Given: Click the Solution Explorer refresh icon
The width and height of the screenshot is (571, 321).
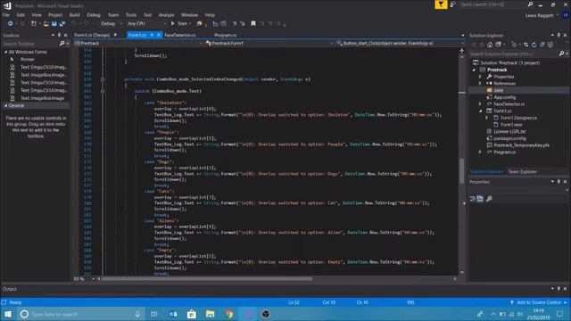Looking at the screenshot, I should click(534, 45).
